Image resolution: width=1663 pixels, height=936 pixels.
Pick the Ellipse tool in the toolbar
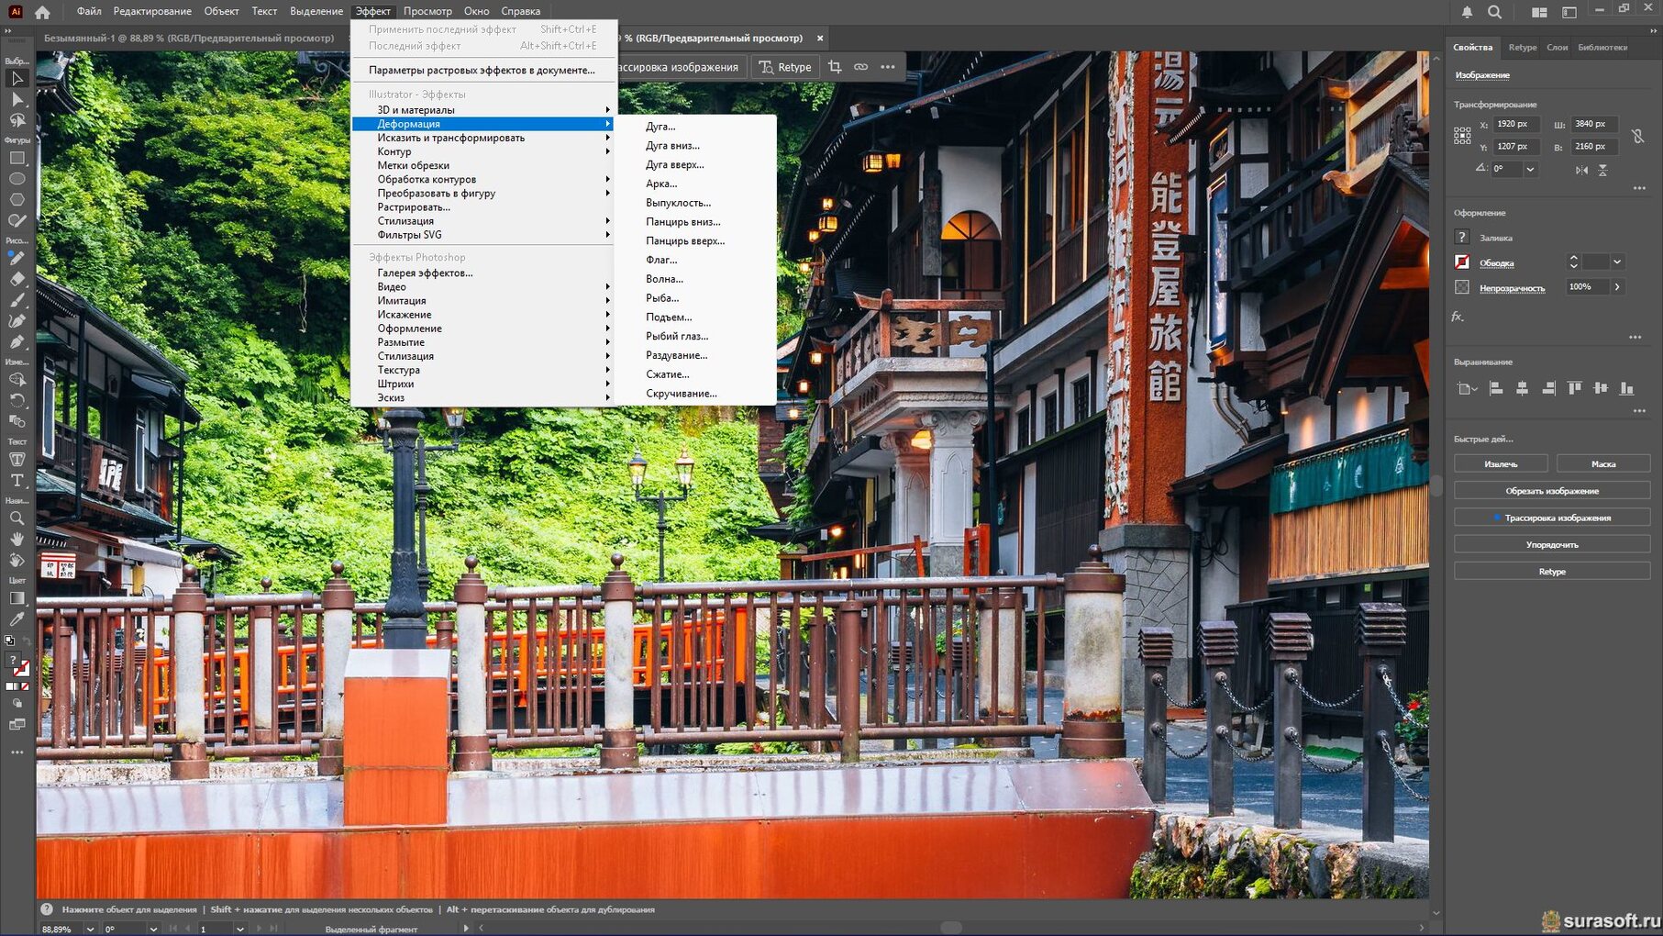[x=17, y=179]
